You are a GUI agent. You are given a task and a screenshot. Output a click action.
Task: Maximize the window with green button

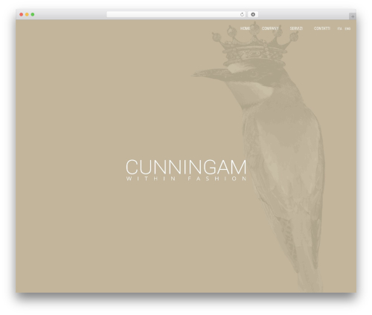pyautogui.click(x=33, y=14)
